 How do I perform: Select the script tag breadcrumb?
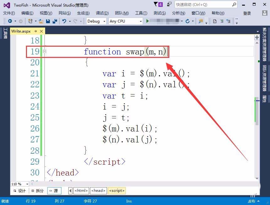[x=116, y=190]
